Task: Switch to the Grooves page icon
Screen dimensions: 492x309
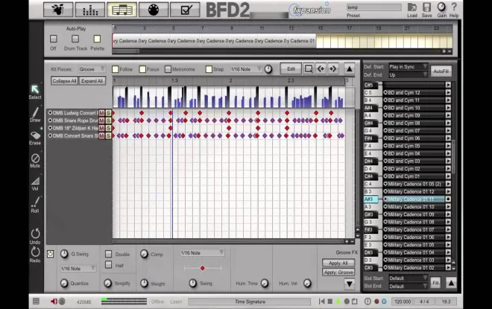Action: tap(122, 10)
